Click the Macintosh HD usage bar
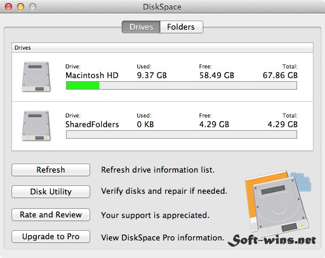The width and height of the screenshot is (325, 258). pyautogui.click(x=182, y=85)
